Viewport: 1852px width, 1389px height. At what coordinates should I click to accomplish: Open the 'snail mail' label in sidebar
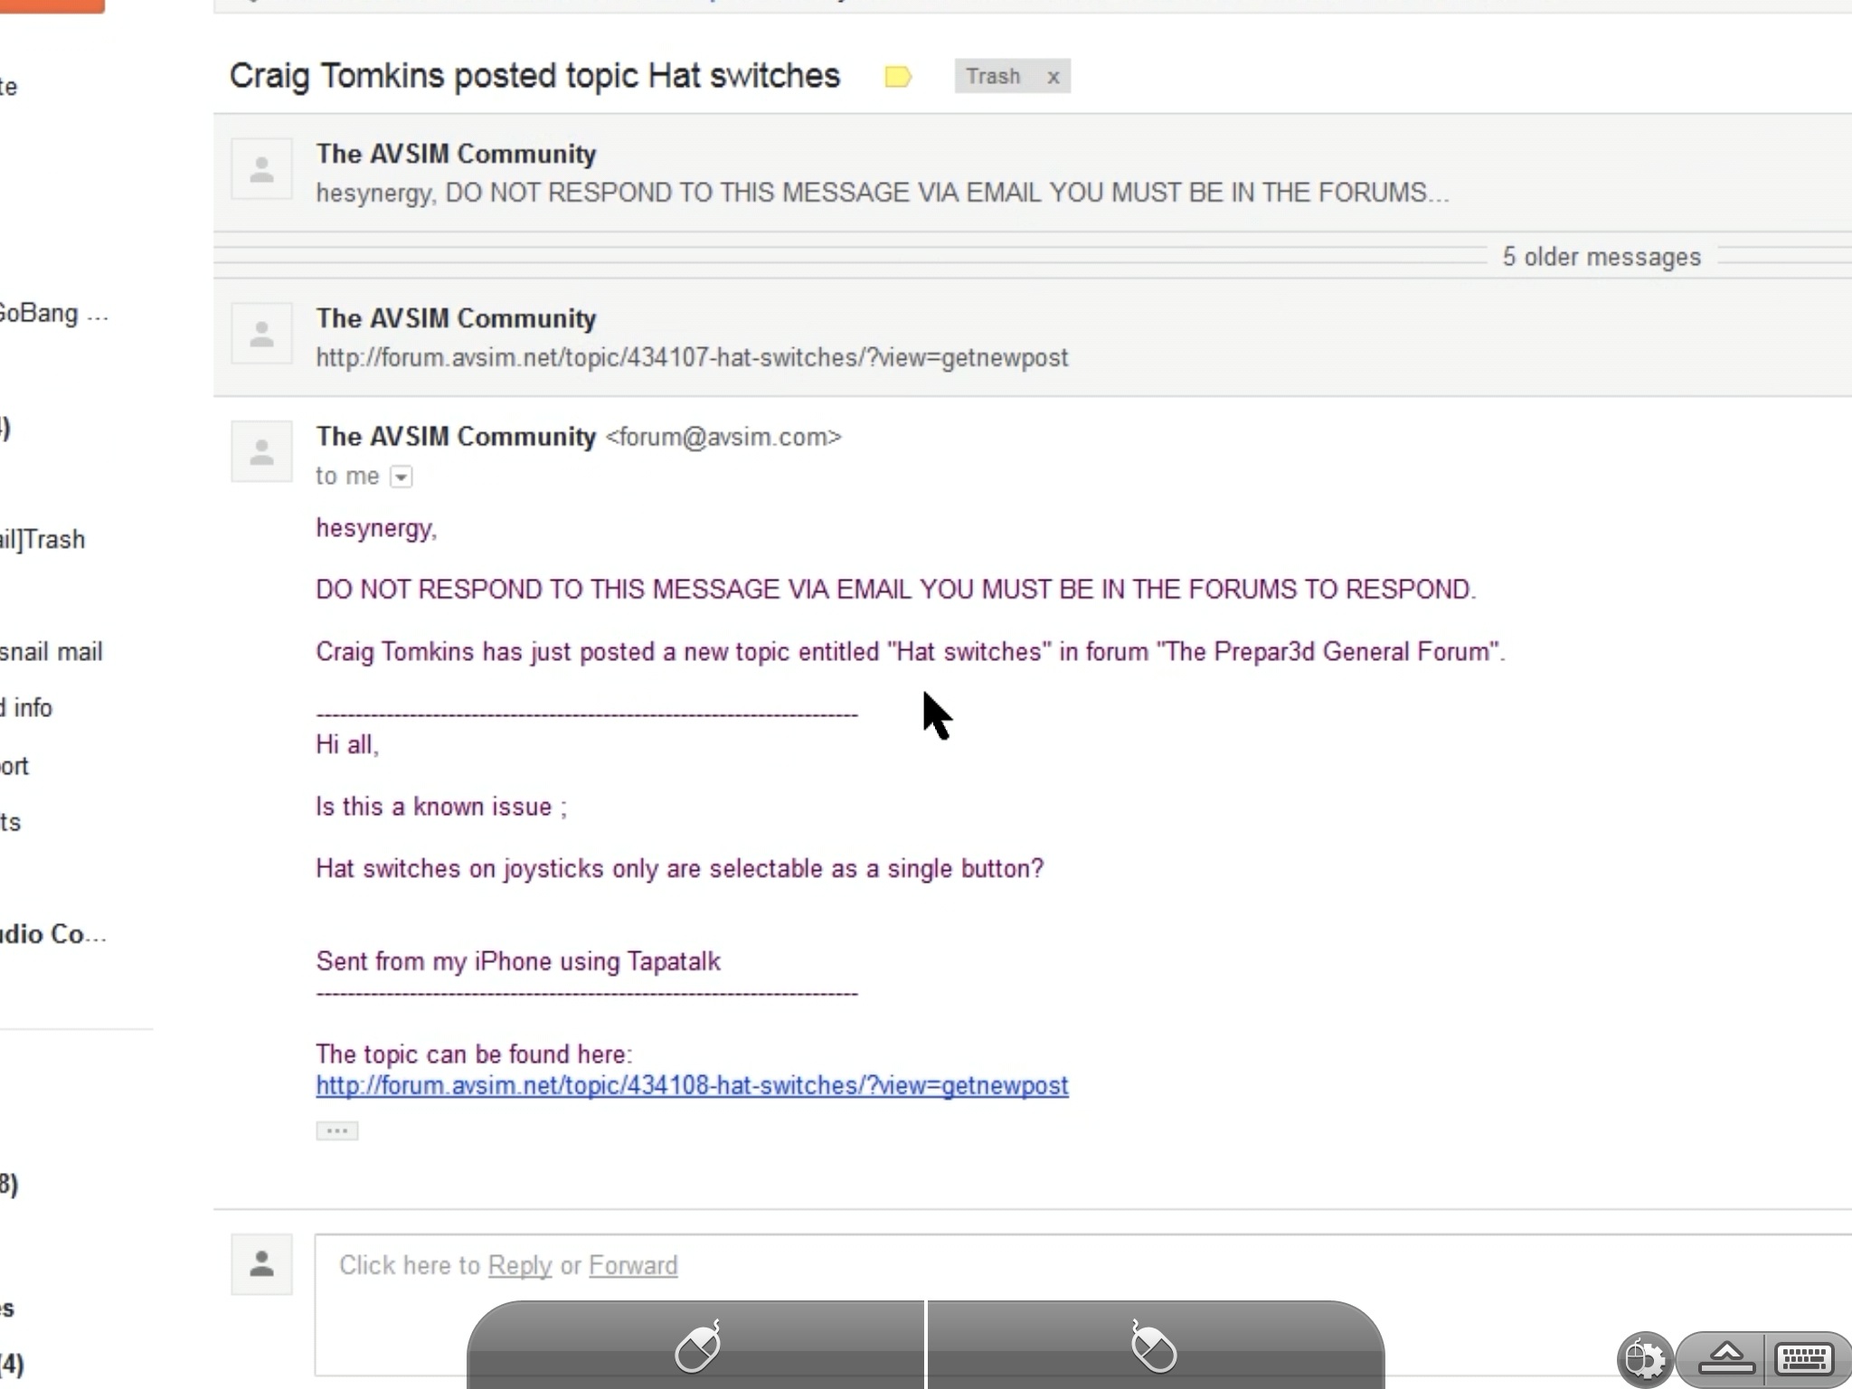51,652
